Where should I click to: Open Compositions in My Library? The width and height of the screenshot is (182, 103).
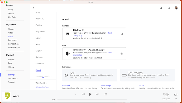tap(13, 44)
